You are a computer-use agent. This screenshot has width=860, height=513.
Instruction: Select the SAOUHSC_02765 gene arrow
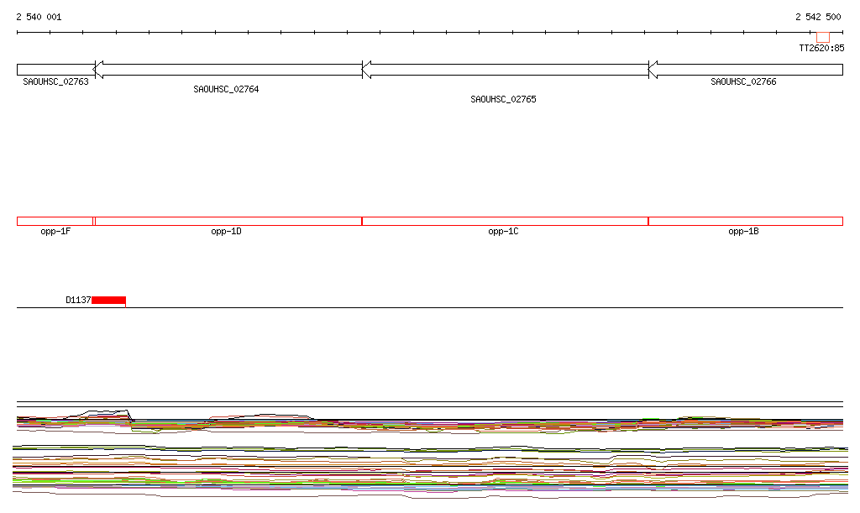[x=505, y=70]
